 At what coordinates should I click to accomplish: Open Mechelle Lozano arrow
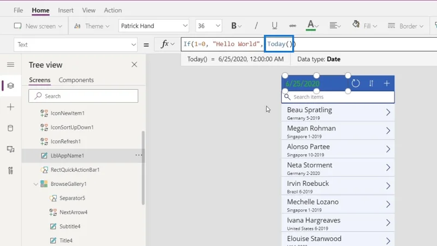(x=388, y=204)
